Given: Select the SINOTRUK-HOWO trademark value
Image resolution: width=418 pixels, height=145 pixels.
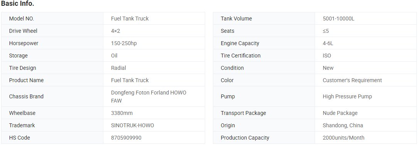Looking at the screenshot, I should (x=133, y=125).
